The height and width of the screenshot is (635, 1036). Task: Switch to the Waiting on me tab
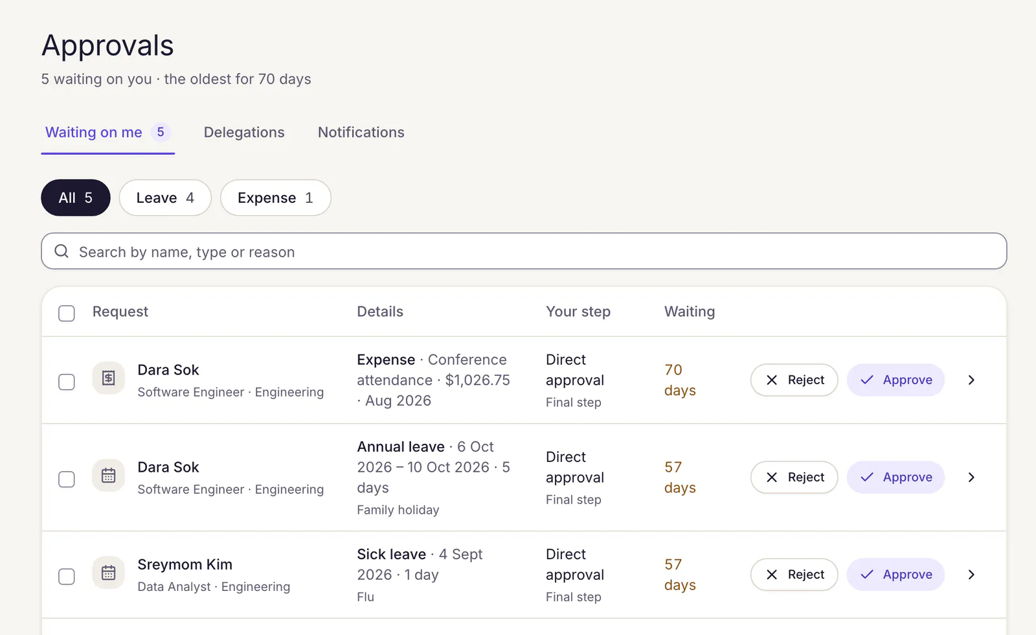pos(107,132)
